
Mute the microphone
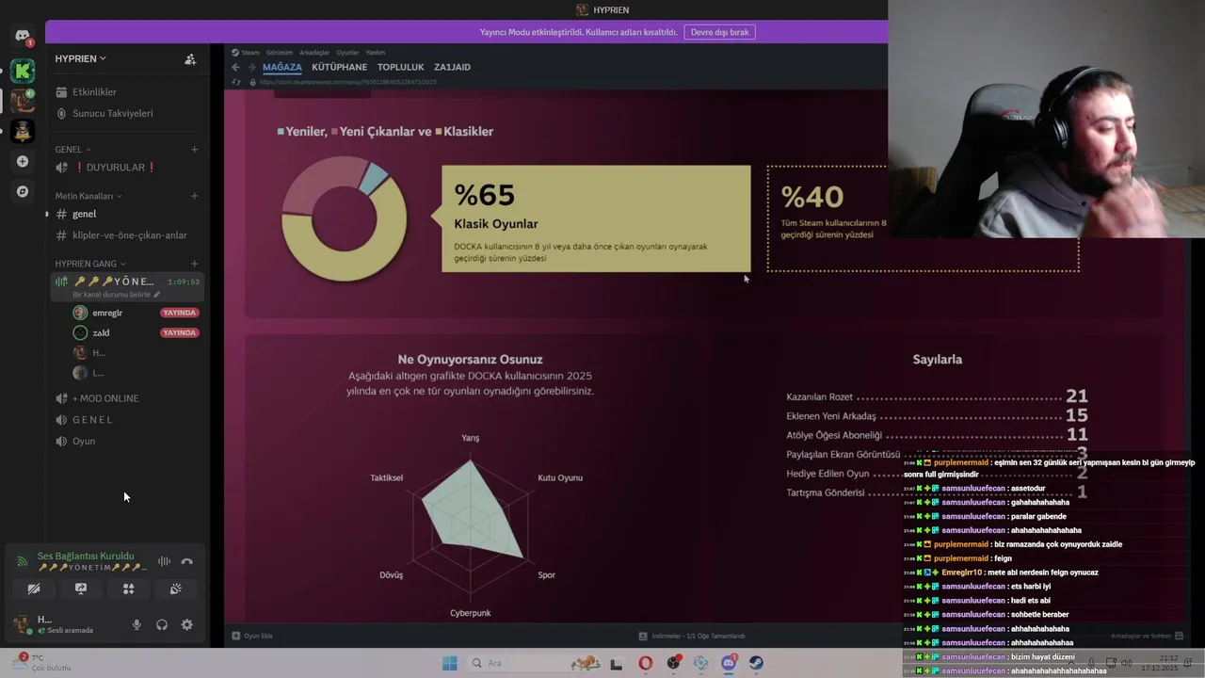click(137, 624)
